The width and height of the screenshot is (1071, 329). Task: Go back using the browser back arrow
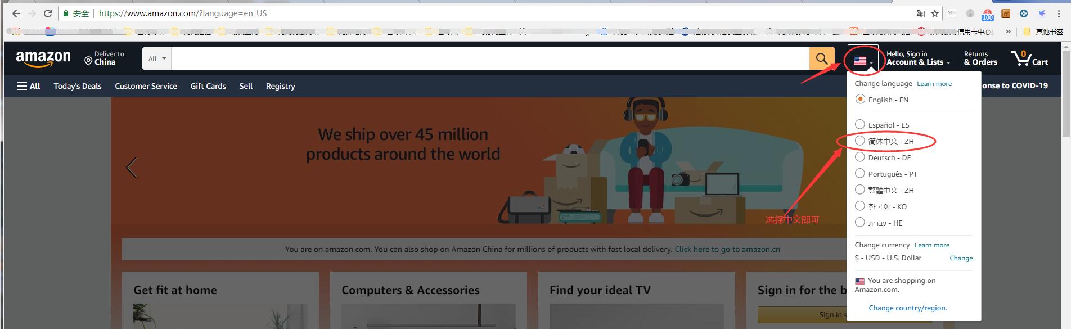pyautogui.click(x=16, y=13)
